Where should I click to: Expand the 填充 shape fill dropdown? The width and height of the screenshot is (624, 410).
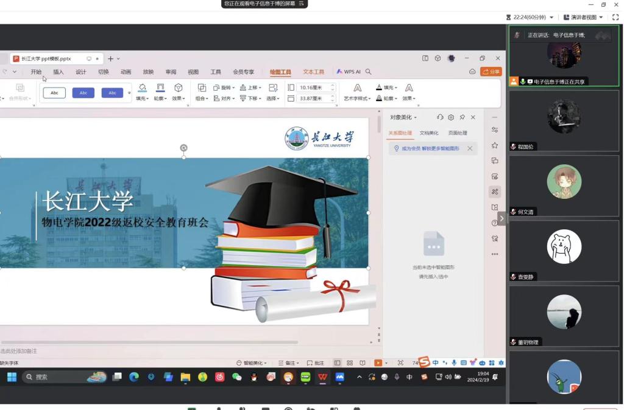[142, 98]
